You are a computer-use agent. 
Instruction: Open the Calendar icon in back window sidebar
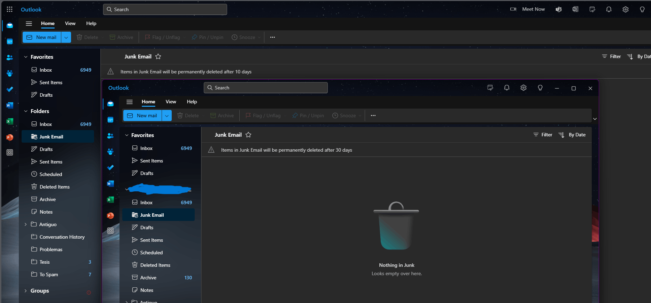click(x=10, y=41)
